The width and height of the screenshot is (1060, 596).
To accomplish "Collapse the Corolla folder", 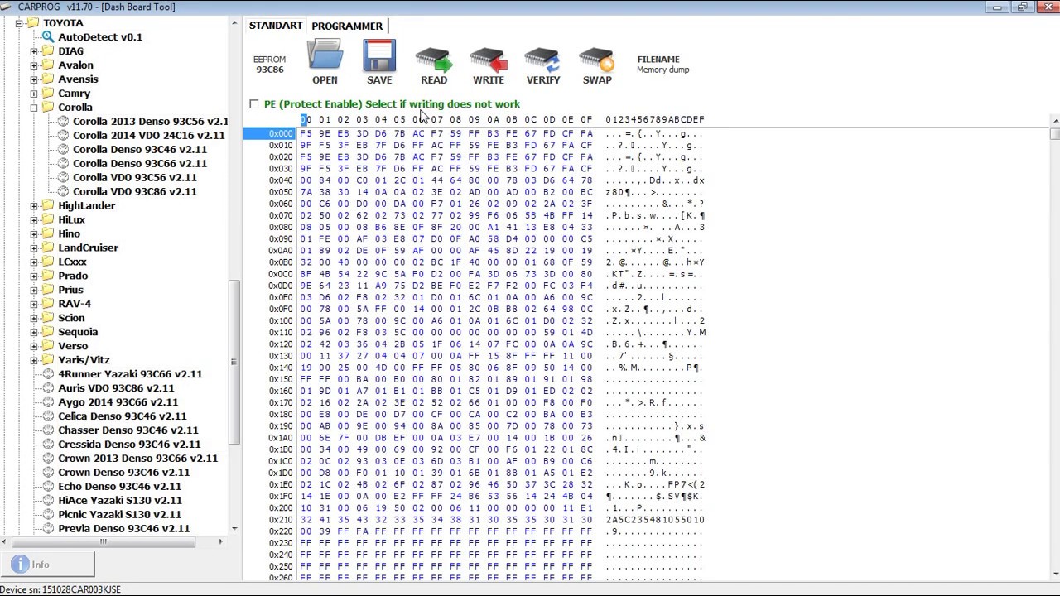I will (34, 108).
